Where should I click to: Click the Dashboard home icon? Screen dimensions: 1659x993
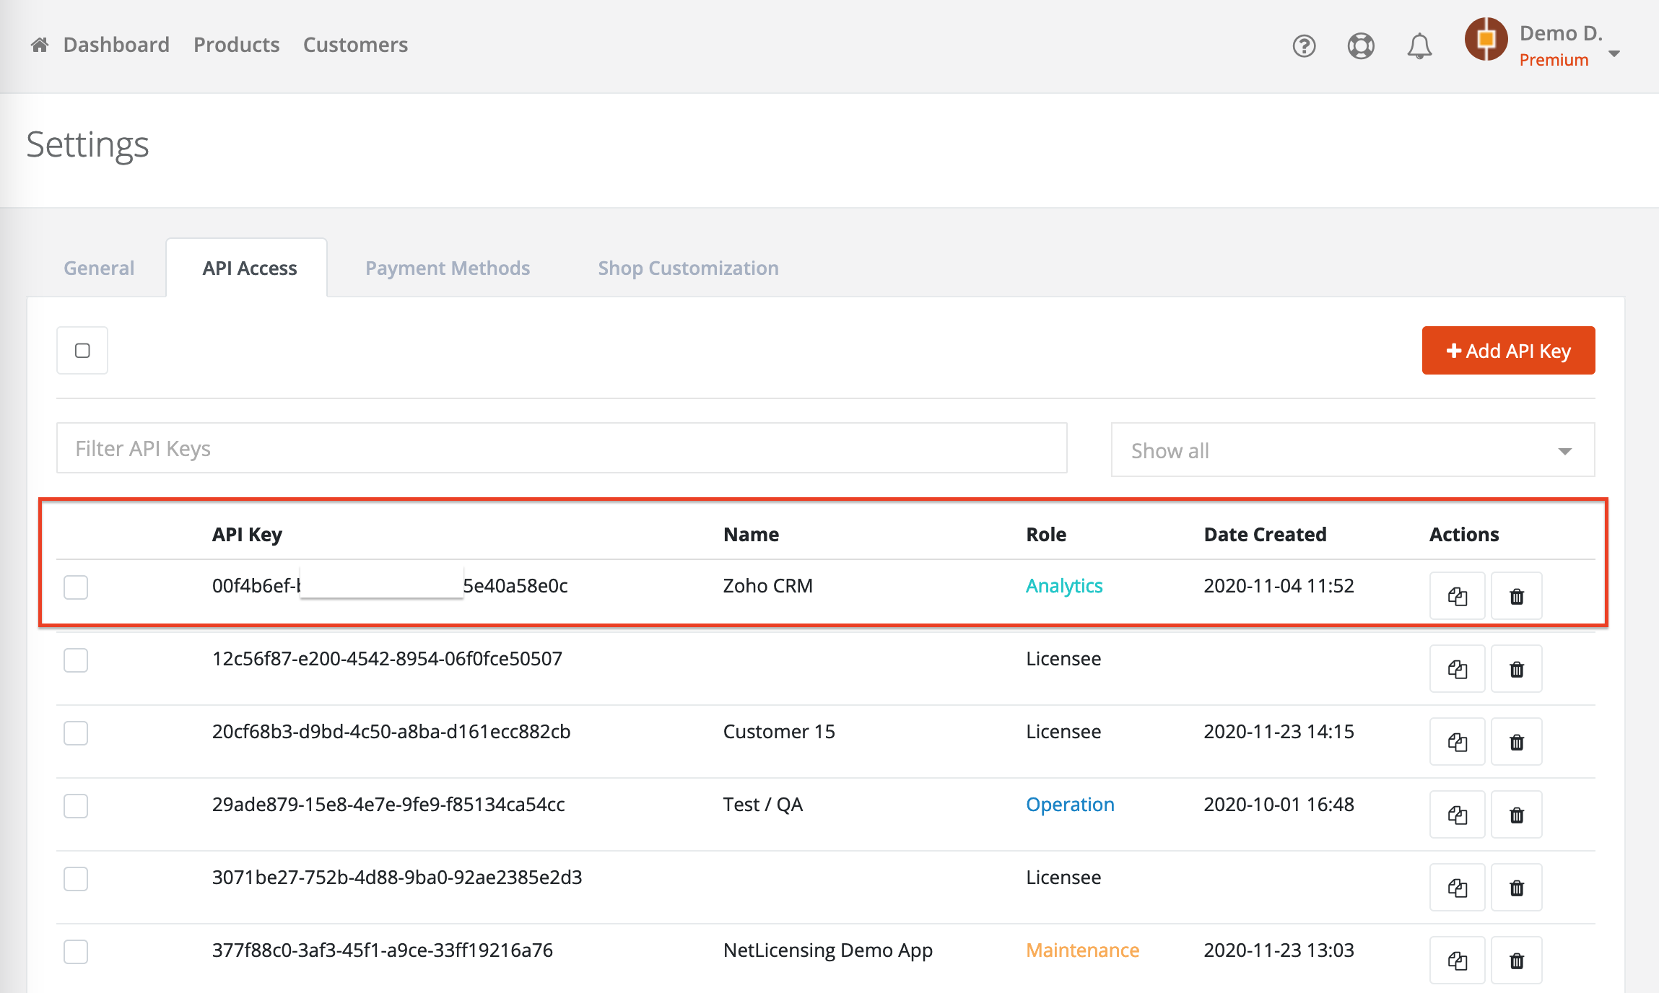click(x=40, y=45)
